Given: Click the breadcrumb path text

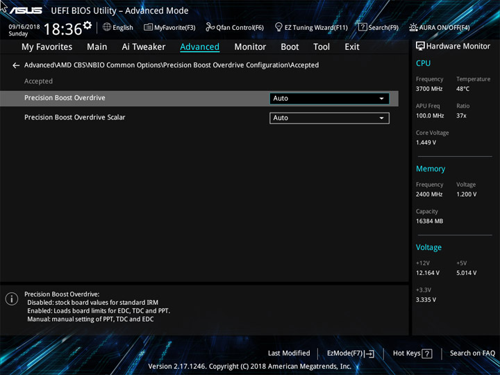Looking at the screenshot, I should [172, 65].
